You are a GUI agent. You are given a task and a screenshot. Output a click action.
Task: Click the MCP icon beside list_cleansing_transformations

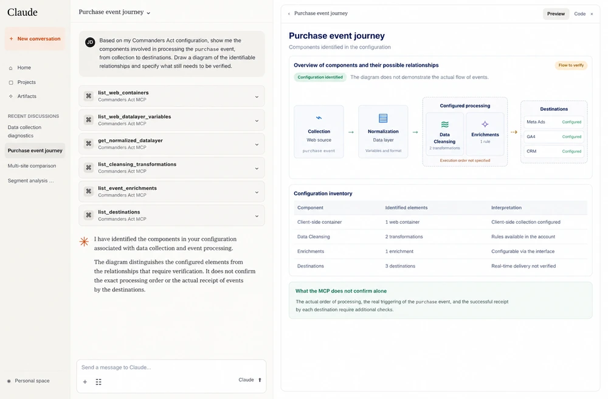coord(89,167)
